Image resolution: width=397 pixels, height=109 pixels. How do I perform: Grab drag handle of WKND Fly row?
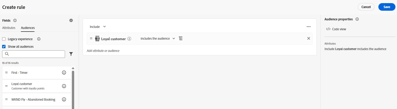coord(7,99)
